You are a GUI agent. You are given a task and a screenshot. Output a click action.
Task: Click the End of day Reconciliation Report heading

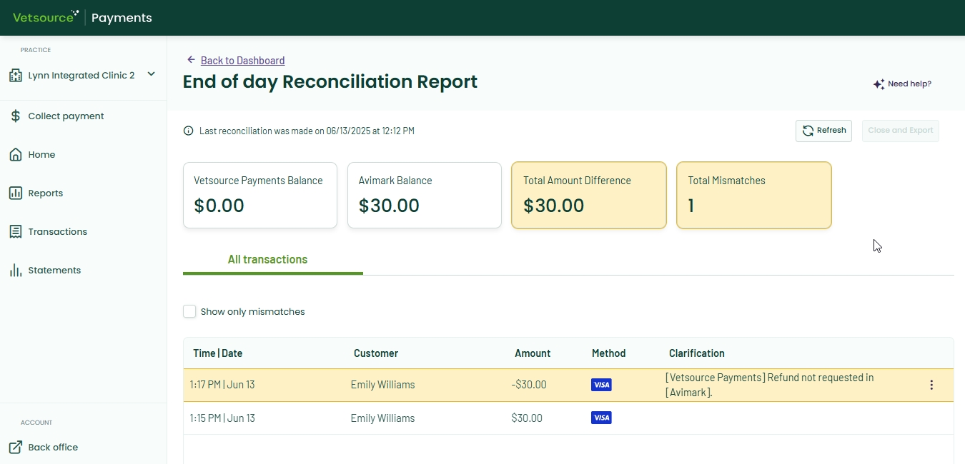(x=330, y=81)
